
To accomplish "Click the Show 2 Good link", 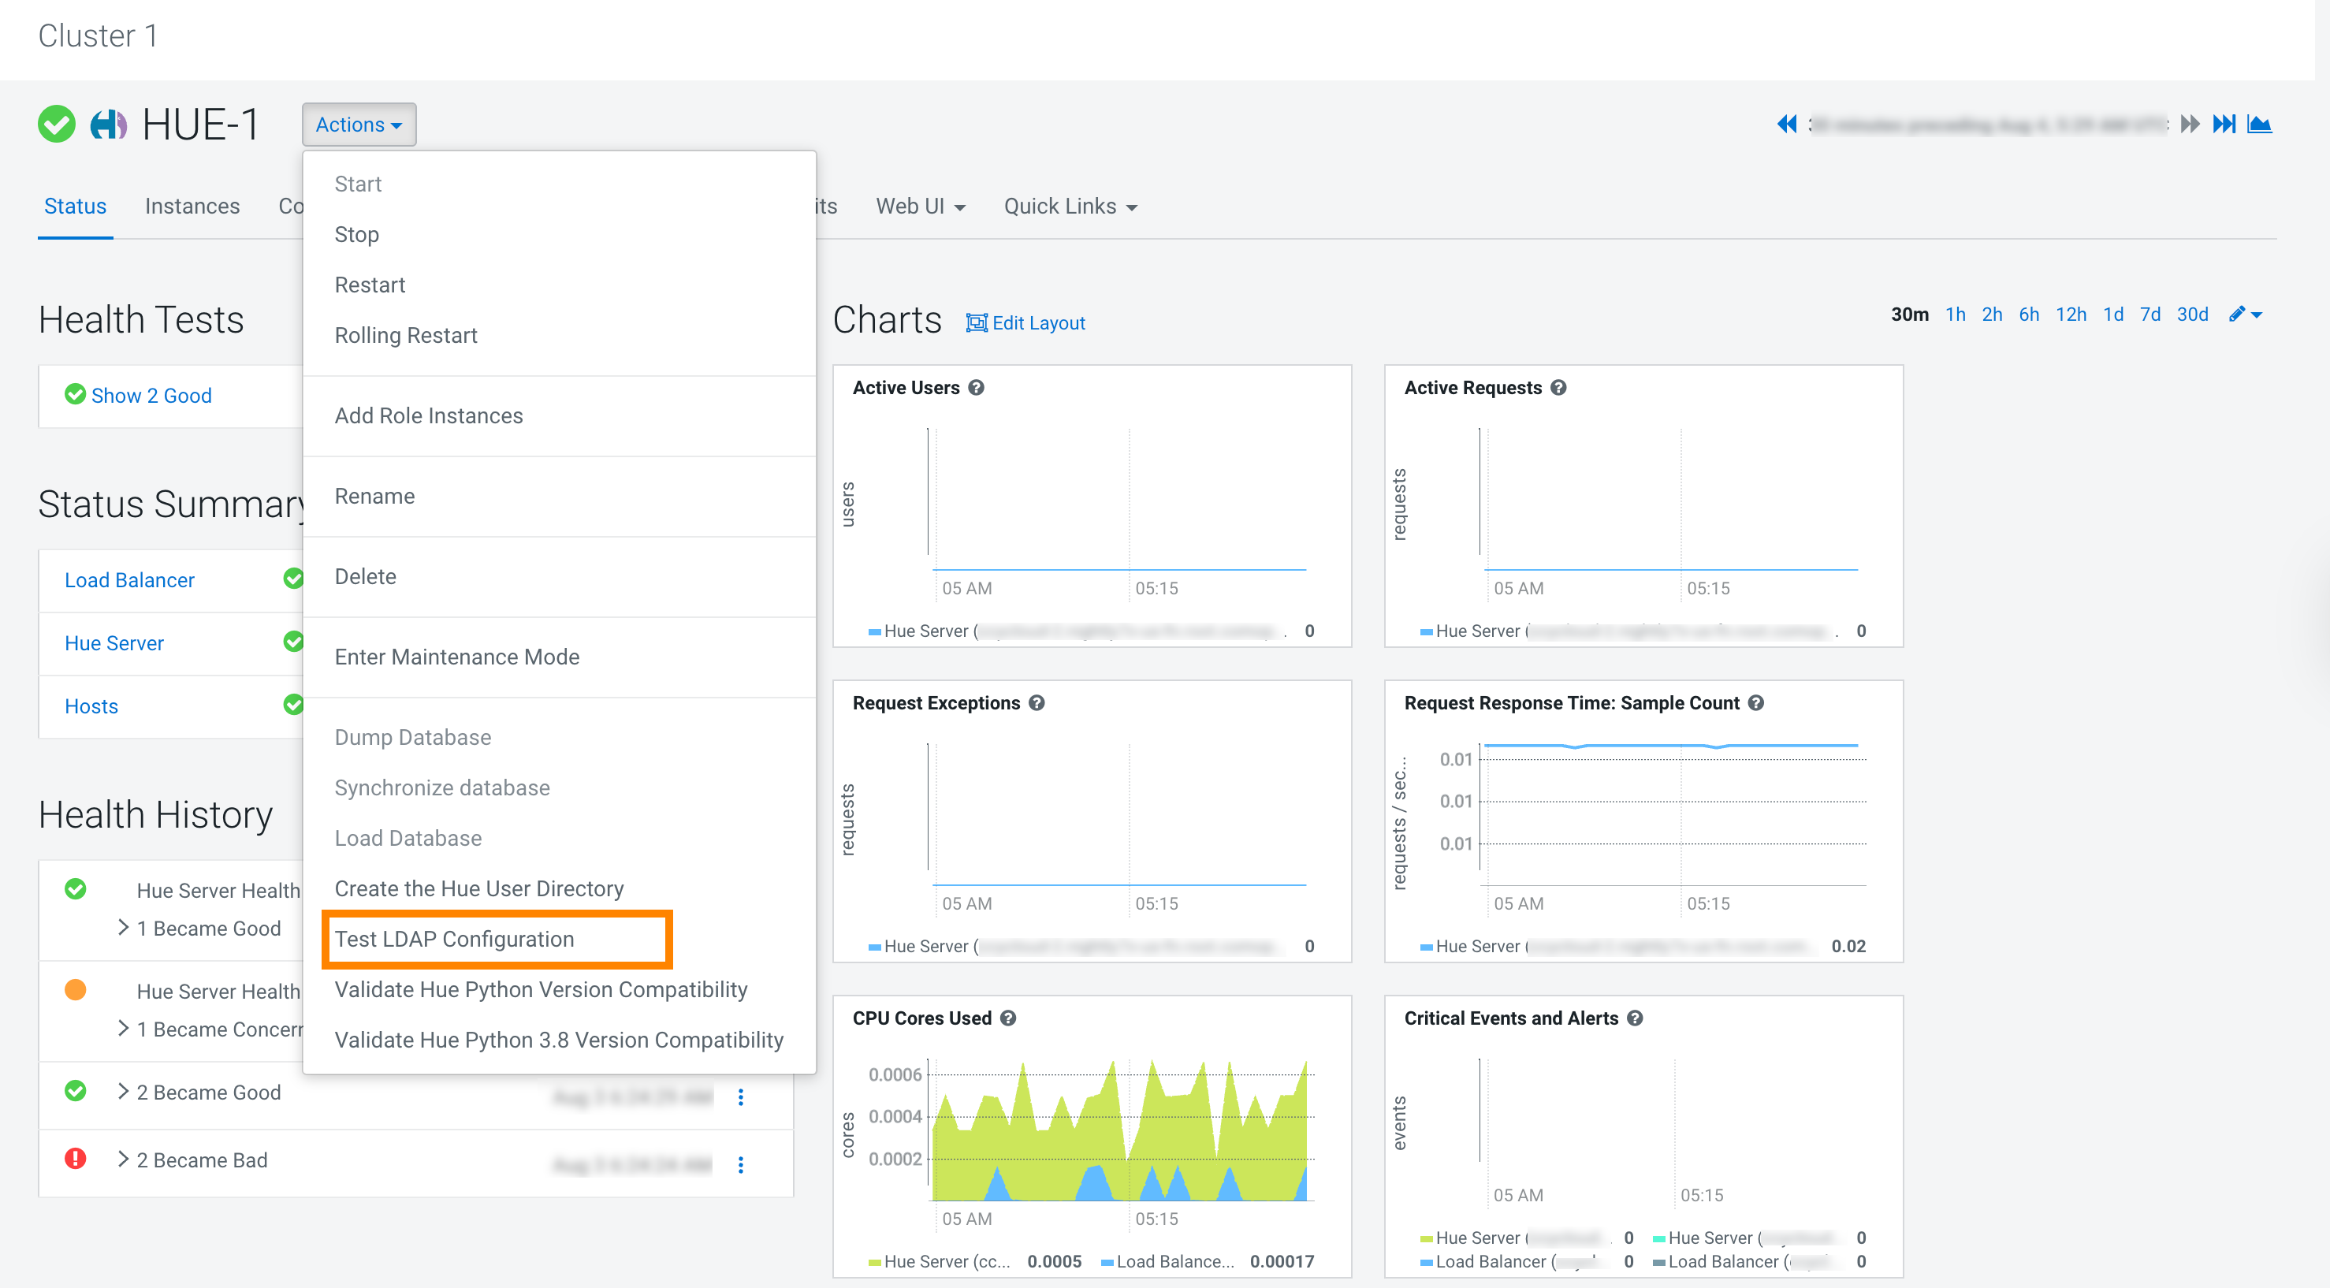I will click(151, 395).
